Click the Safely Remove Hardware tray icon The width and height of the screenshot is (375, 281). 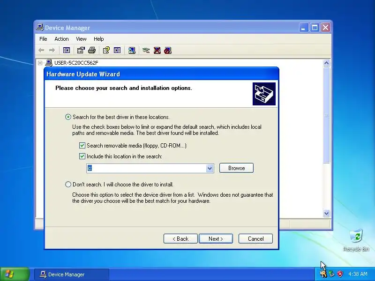(x=331, y=274)
